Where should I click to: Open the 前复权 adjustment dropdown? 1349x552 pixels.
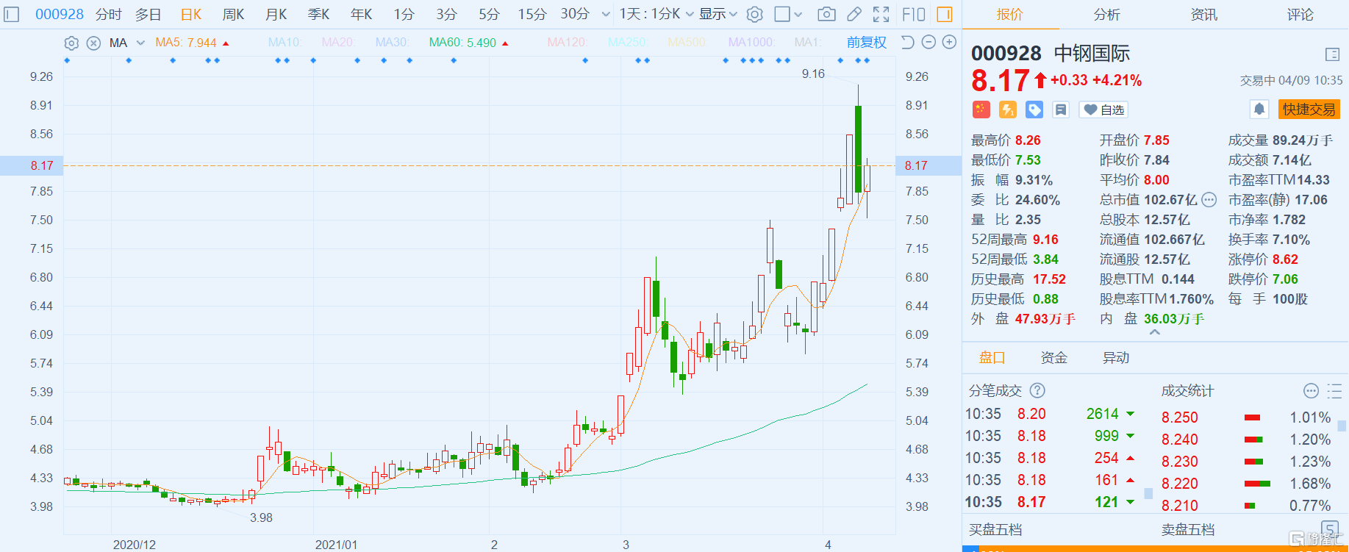866,43
